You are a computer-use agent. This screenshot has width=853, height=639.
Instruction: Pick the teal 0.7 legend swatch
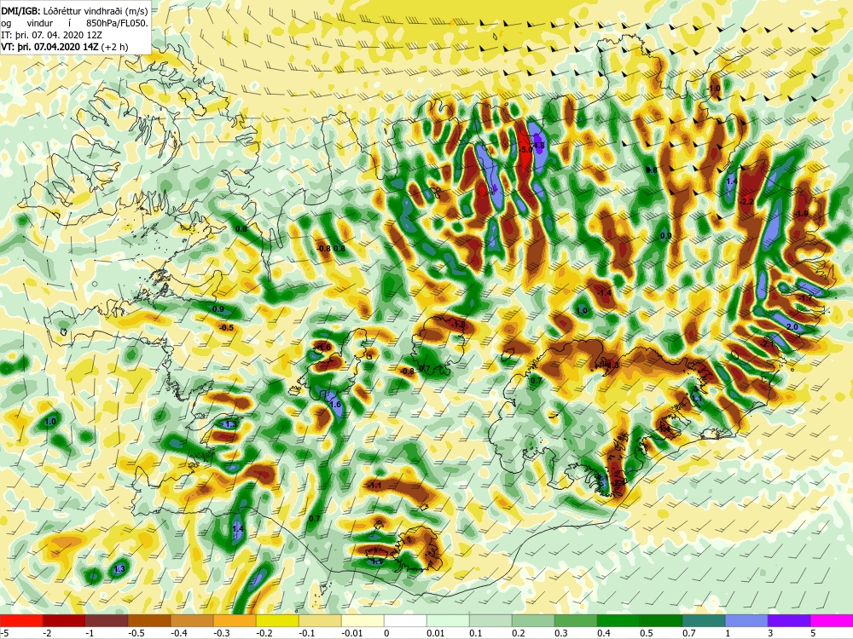coord(704,621)
